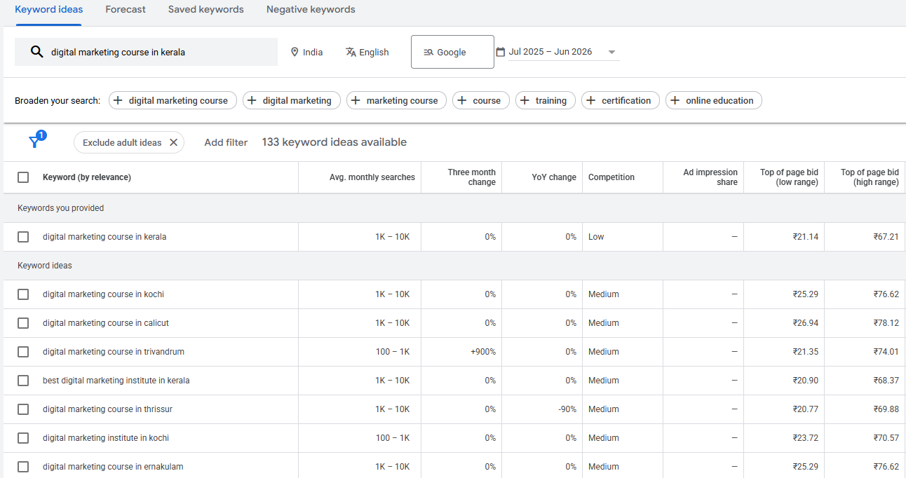Screen dimensions: 906x478
Task: Add 'digital marketing' broaden suggestion
Action: click(292, 100)
